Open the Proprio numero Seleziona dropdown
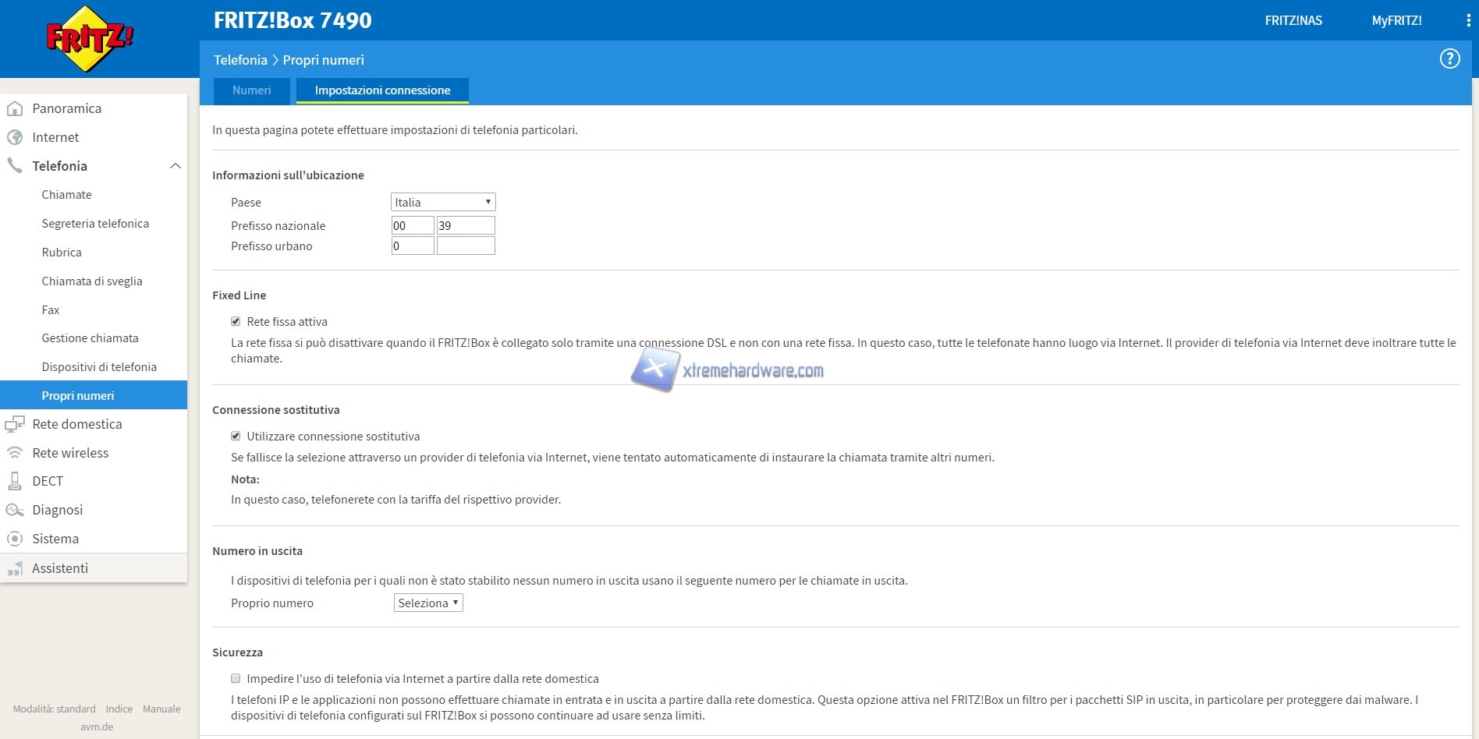The image size is (1479, 739). click(x=427, y=603)
